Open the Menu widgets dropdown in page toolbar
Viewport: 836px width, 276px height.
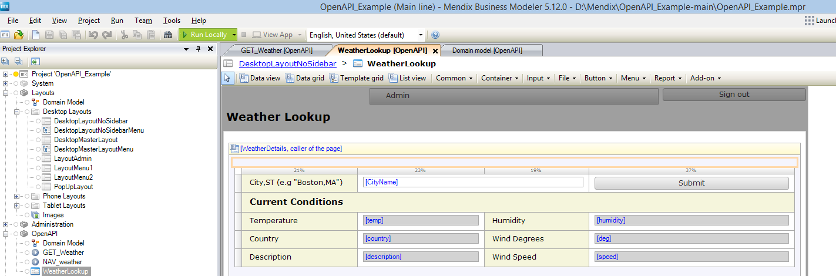(x=633, y=78)
